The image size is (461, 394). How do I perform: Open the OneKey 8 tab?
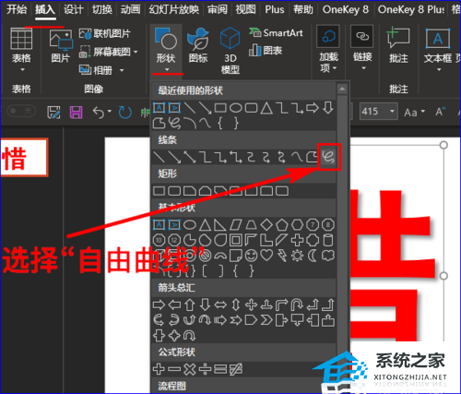click(x=346, y=9)
